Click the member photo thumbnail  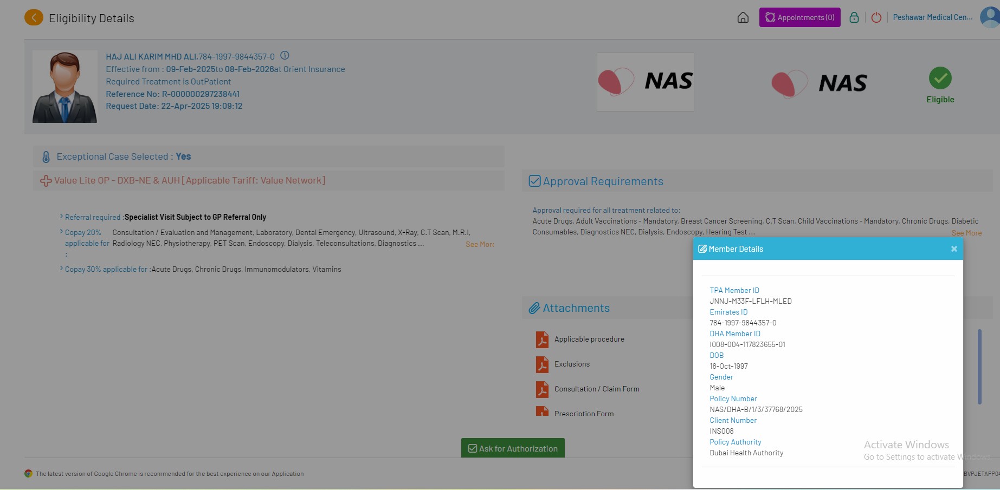pos(64,87)
